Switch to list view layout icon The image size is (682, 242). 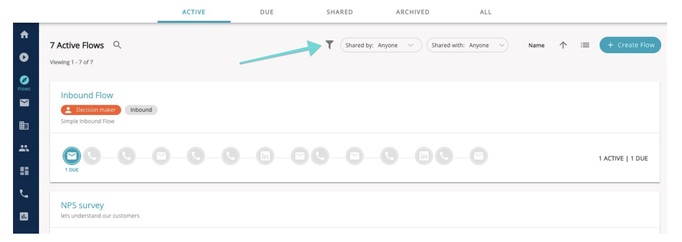point(585,45)
